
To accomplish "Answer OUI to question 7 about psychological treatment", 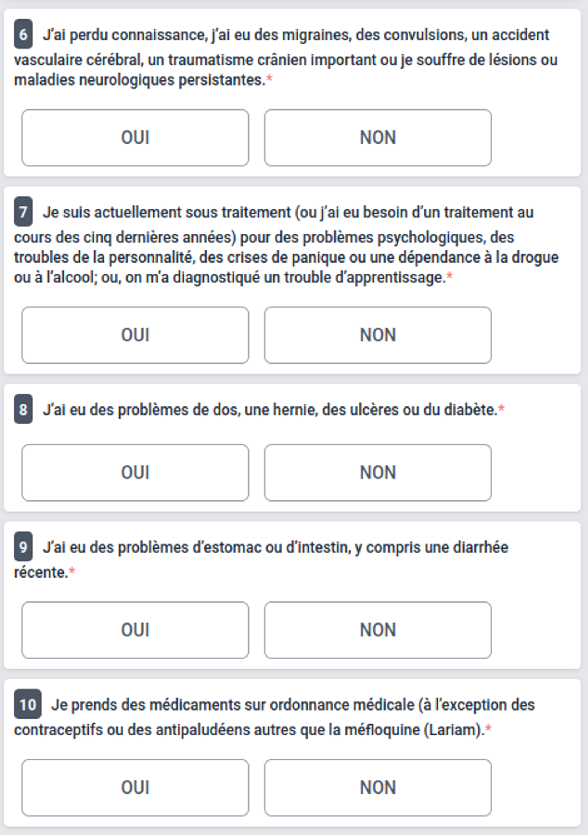I will click(x=136, y=334).
